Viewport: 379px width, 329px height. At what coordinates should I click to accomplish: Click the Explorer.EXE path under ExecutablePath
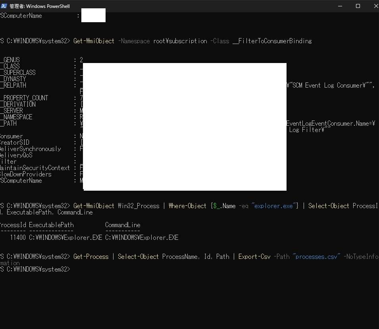(65, 237)
